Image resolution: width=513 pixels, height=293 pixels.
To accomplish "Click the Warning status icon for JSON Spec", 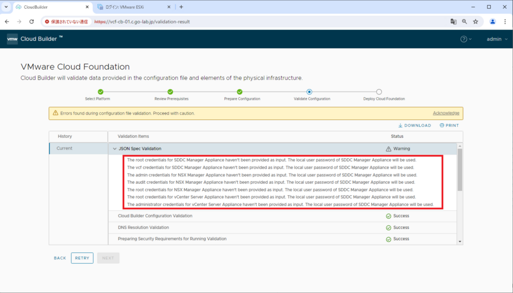I will click(388, 149).
